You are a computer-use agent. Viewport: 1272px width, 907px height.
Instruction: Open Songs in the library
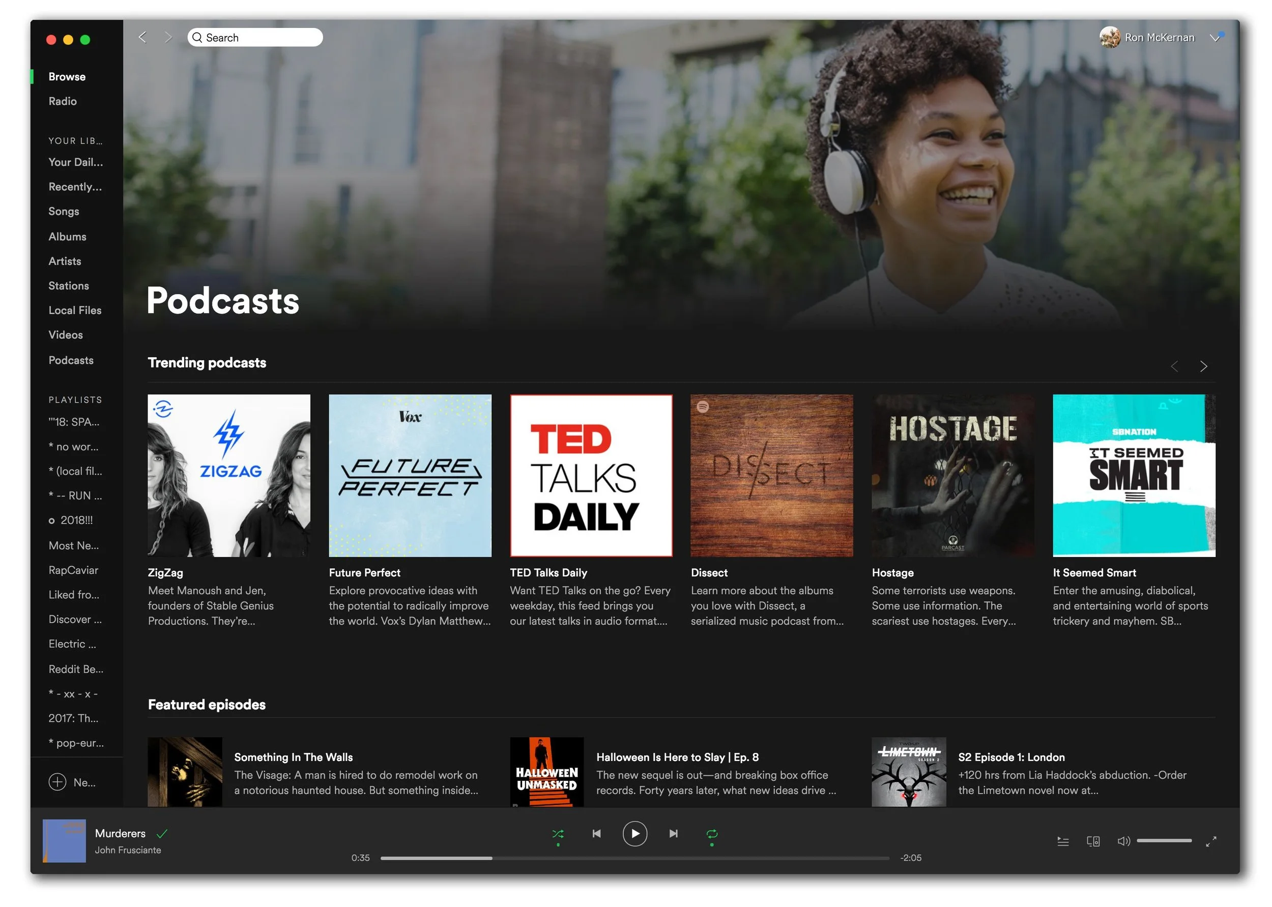[64, 212]
